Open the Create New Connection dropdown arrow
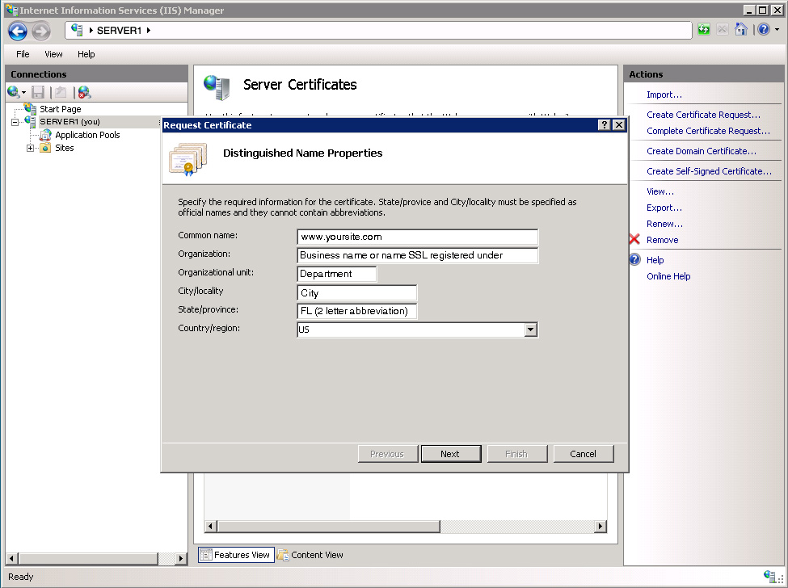Viewport: 788px width, 588px height. (23, 93)
